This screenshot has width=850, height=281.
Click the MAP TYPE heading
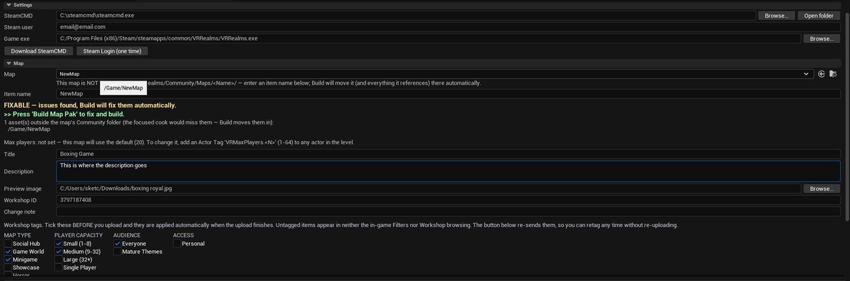(18, 235)
